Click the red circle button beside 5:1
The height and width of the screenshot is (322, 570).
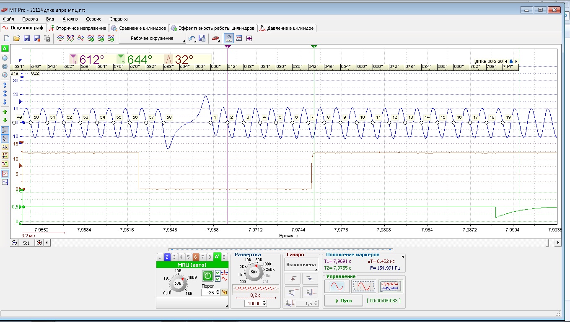pyautogui.click(x=39, y=242)
